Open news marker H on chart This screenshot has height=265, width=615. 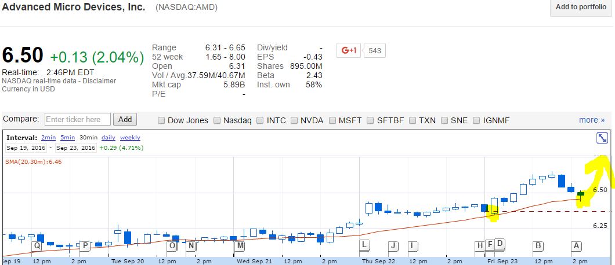(x=480, y=245)
